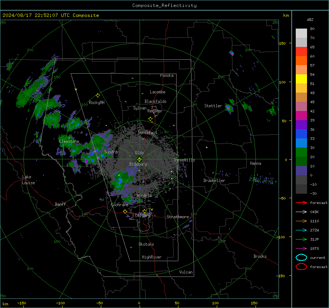Click the Banff town label
The width and height of the screenshot is (329, 308).
(60, 204)
